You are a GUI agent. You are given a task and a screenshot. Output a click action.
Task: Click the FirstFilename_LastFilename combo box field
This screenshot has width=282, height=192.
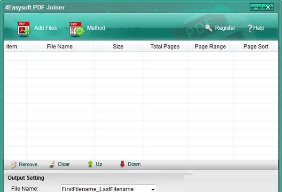(109, 189)
